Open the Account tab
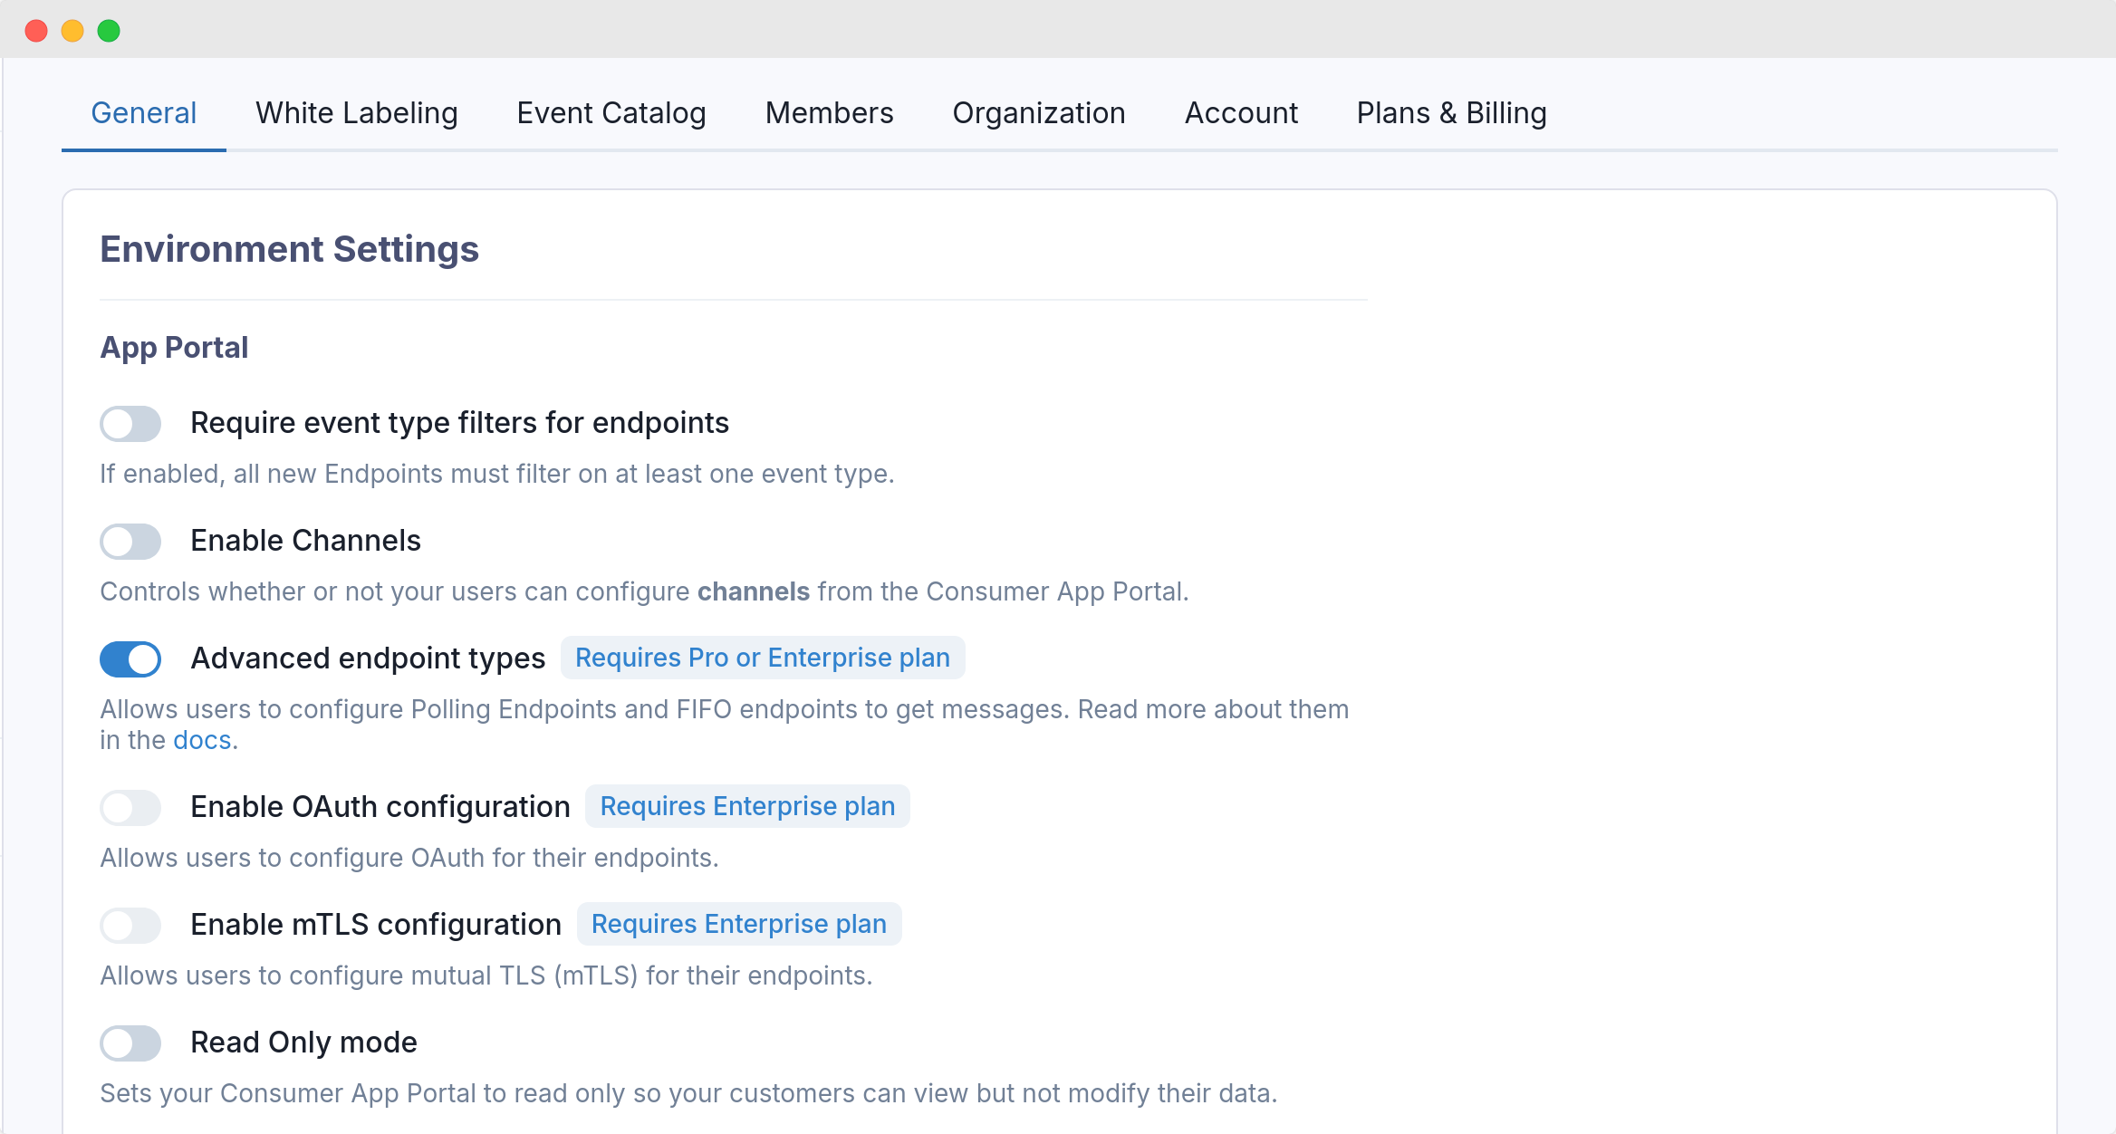Image resolution: width=2116 pixels, height=1134 pixels. coord(1241,113)
